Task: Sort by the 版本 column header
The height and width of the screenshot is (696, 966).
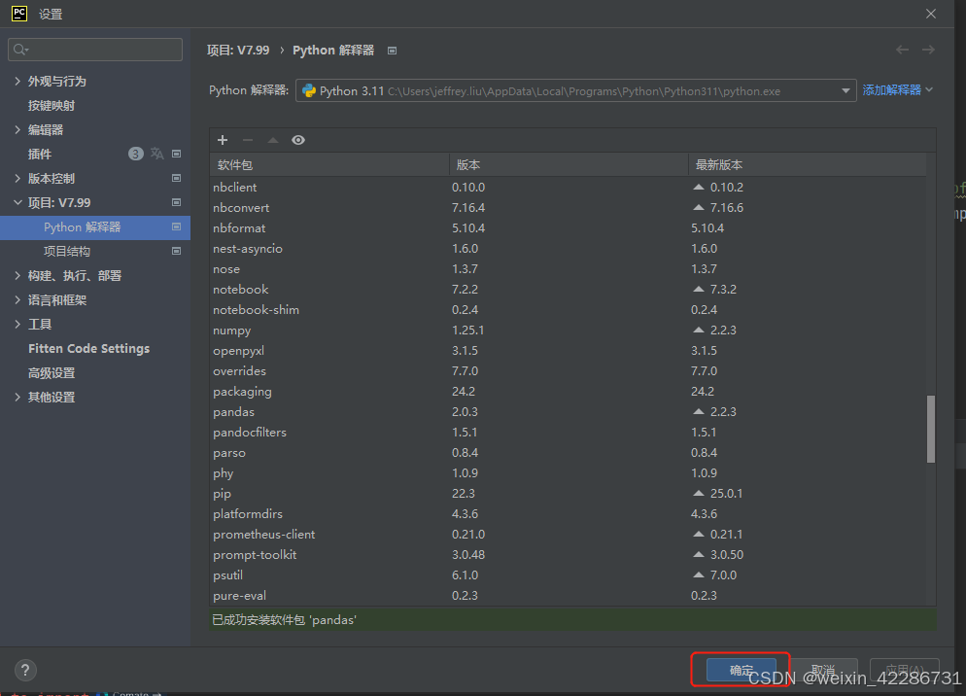Action: tap(569, 164)
